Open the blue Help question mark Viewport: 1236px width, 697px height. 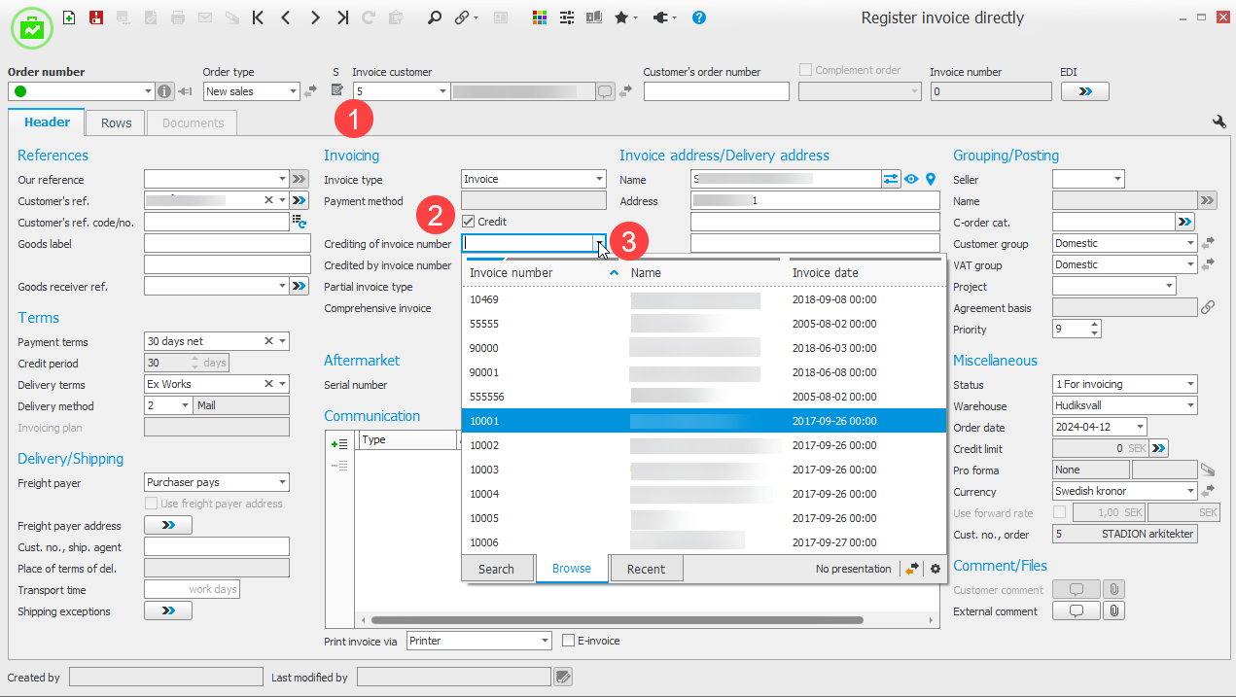click(699, 17)
